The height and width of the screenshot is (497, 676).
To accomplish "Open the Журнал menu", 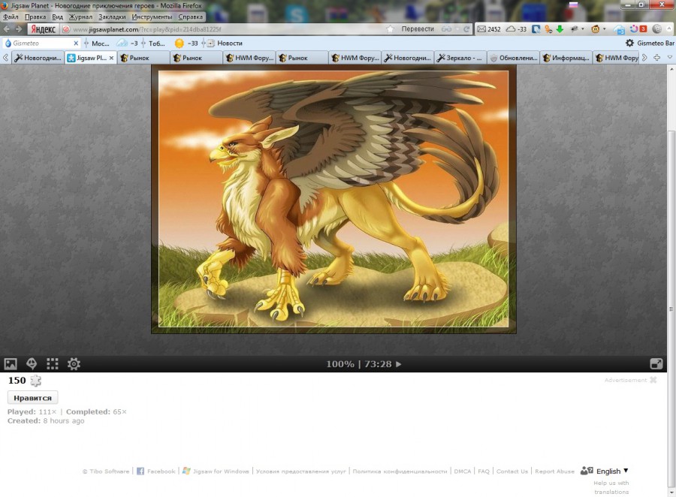I will click(x=80, y=17).
